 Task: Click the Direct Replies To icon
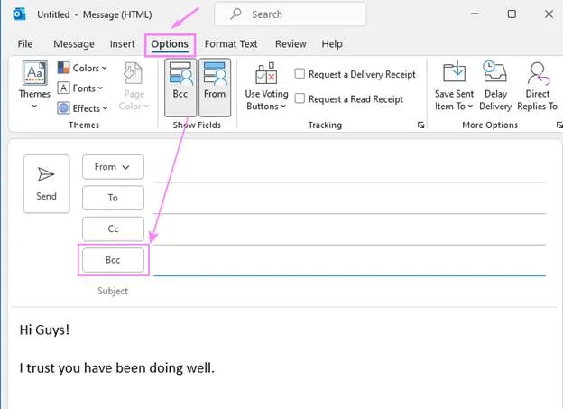coord(538,73)
